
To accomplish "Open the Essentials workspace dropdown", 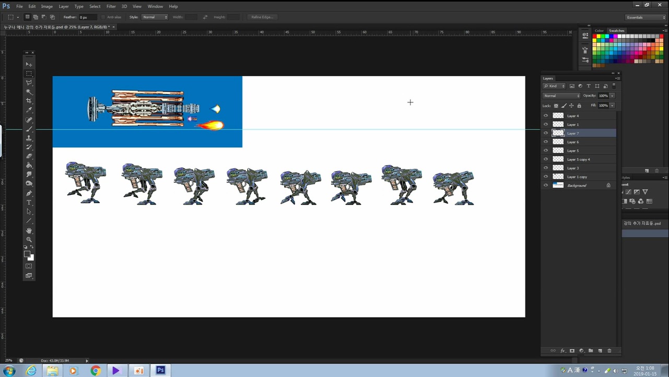I will coord(645,17).
